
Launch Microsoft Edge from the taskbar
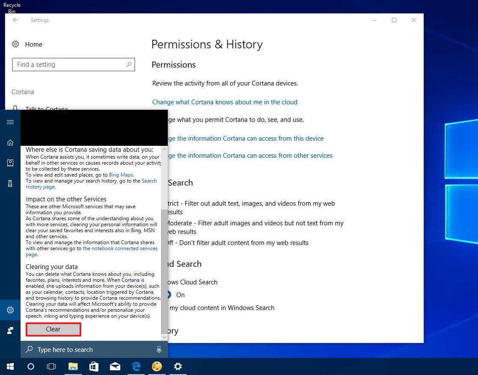(136, 366)
